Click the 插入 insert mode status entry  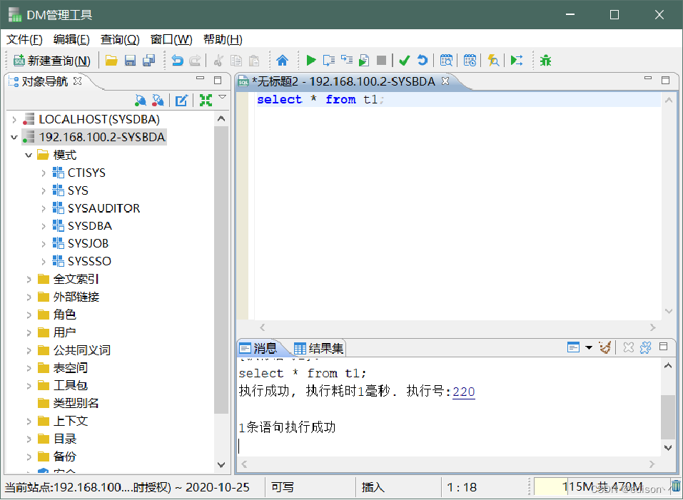373,487
